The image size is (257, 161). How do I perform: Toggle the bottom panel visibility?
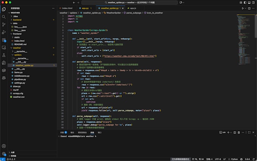249,3
